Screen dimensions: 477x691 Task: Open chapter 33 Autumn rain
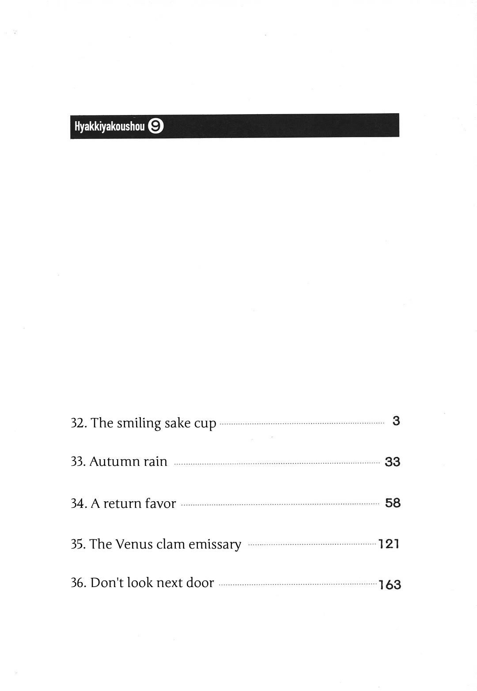coord(119,461)
